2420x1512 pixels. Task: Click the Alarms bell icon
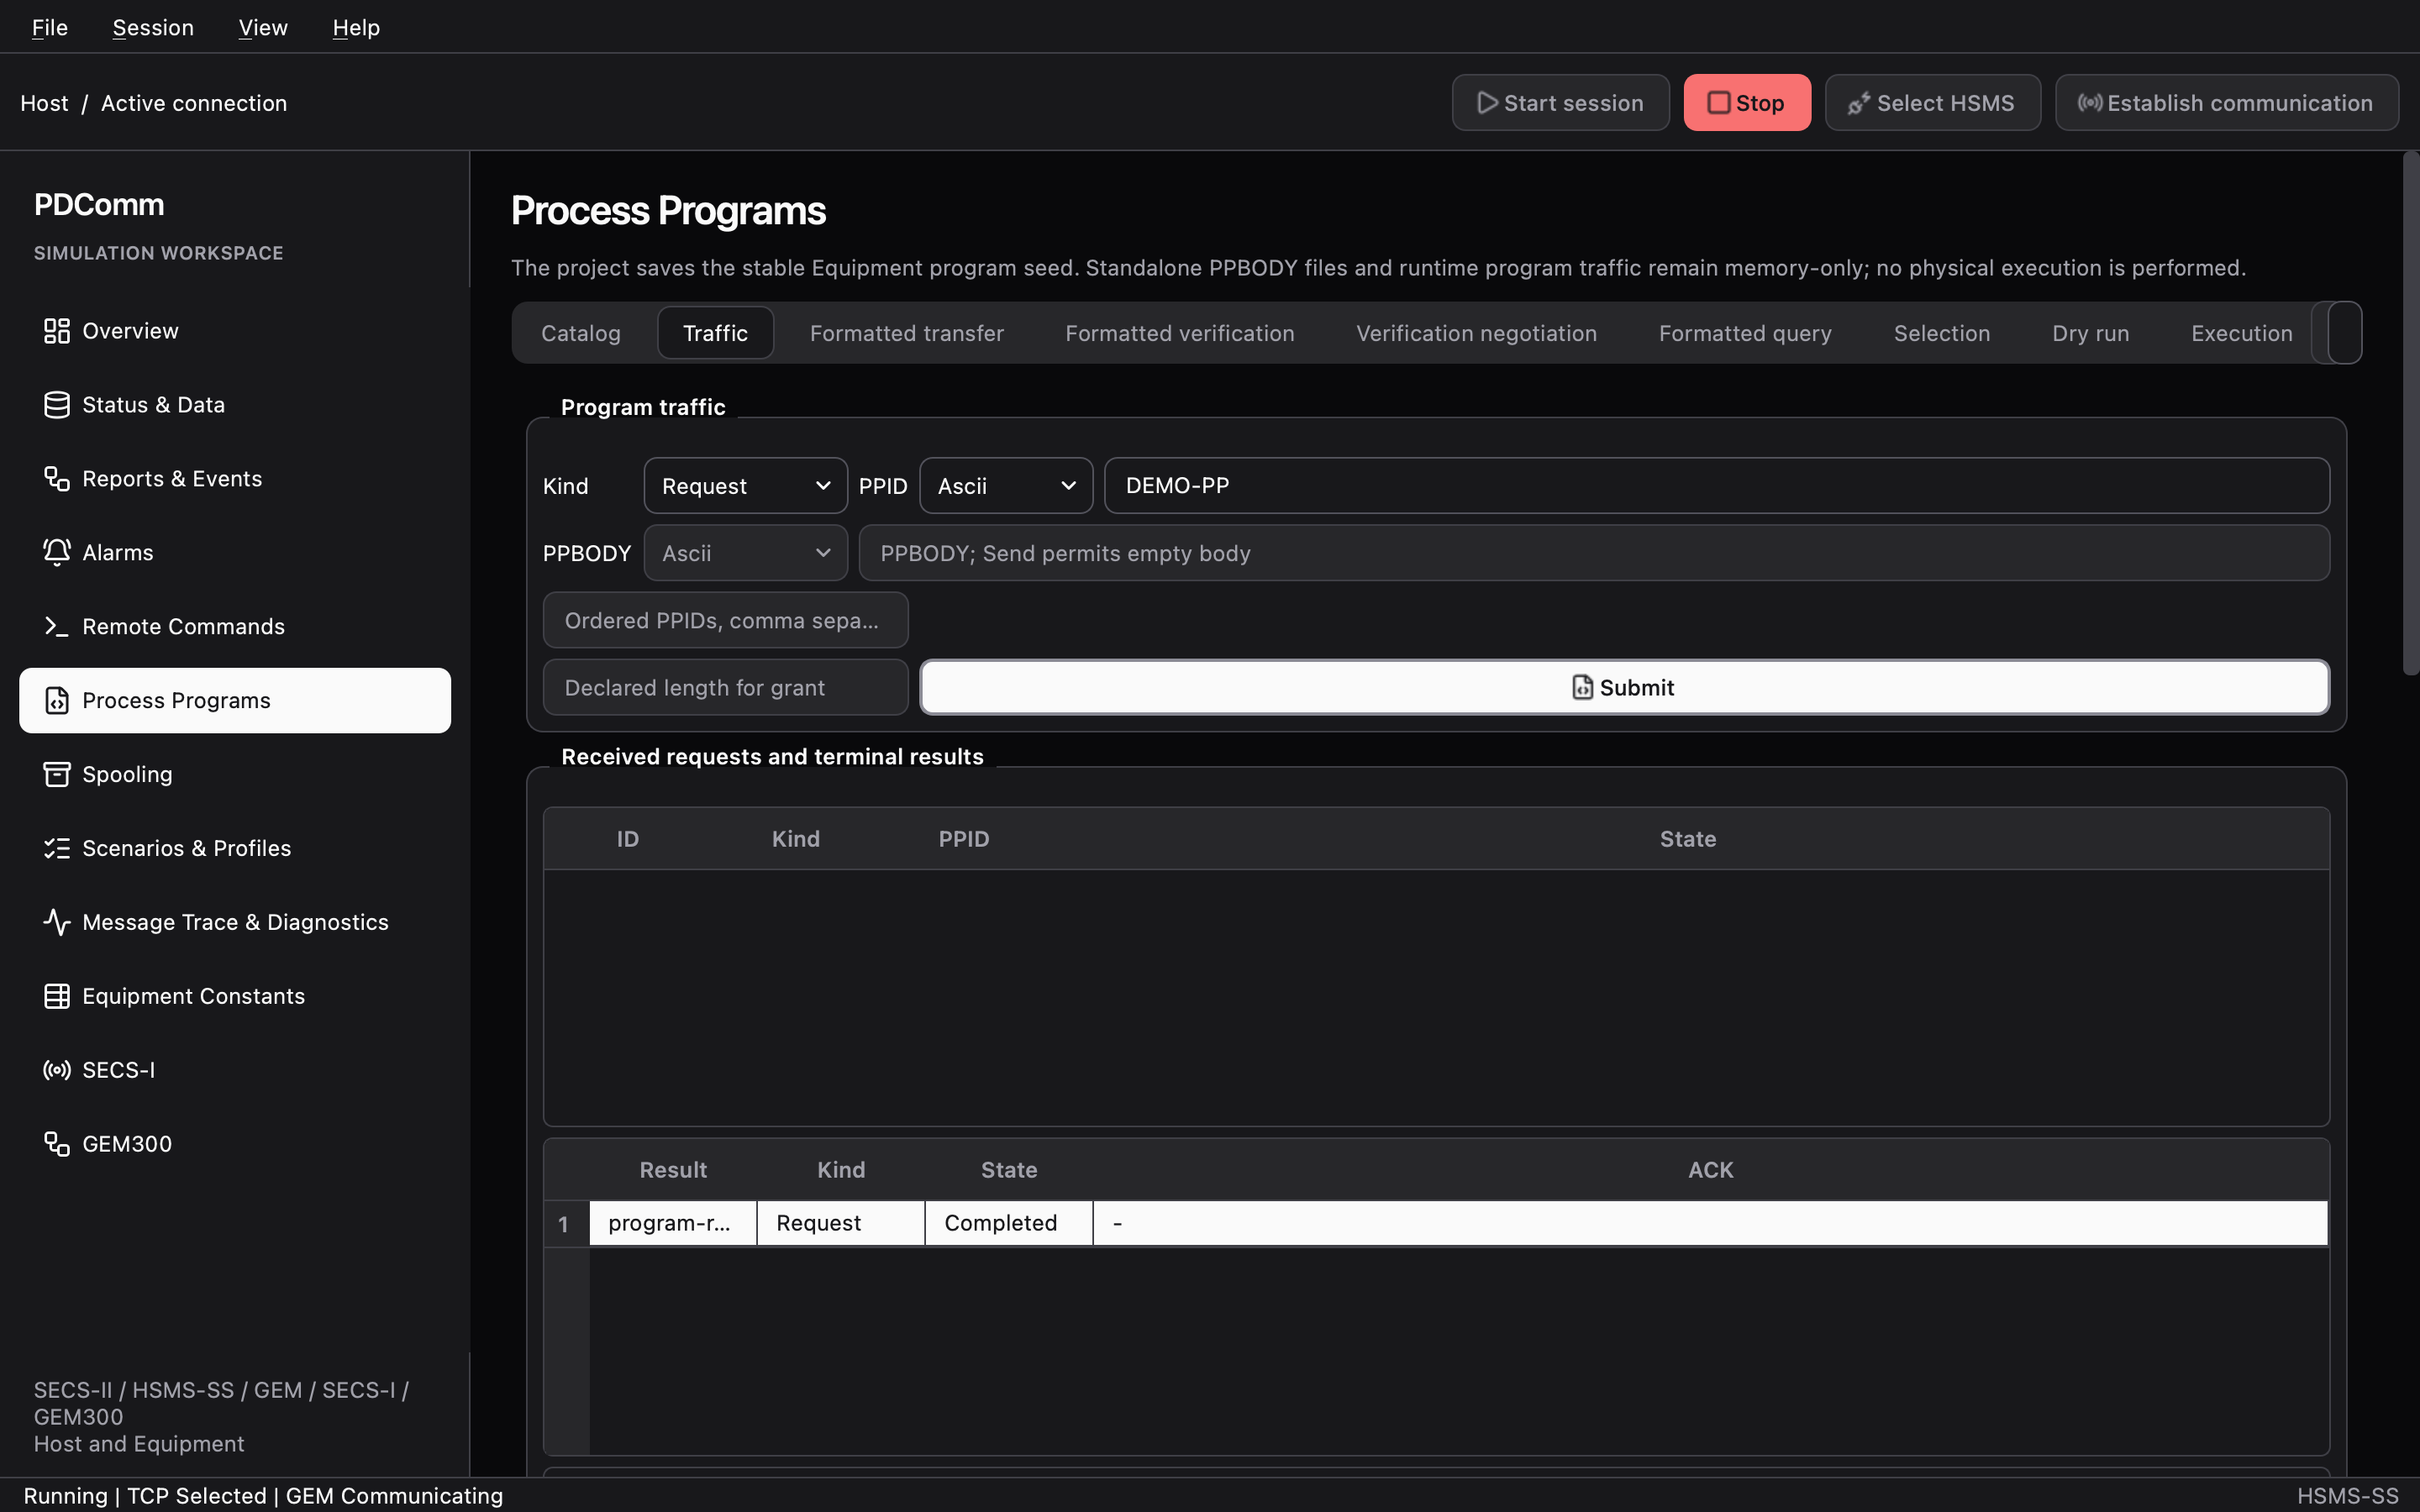57,553
